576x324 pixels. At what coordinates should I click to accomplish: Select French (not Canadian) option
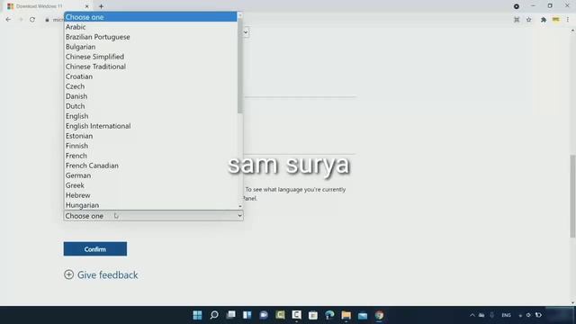coord(150,156)
